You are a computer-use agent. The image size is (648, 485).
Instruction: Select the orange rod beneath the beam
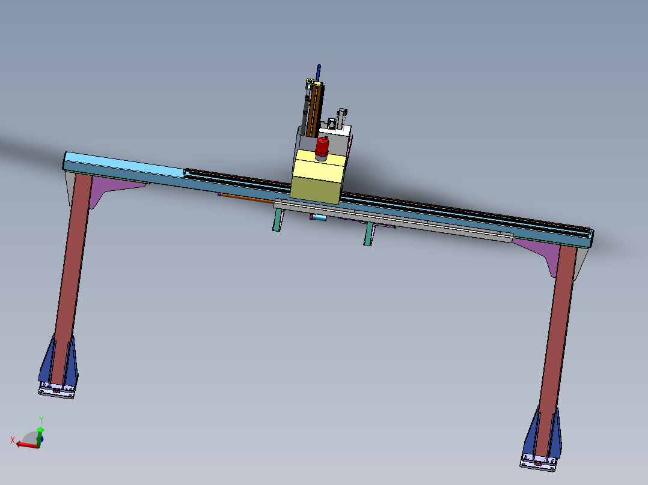click(246, 197)
